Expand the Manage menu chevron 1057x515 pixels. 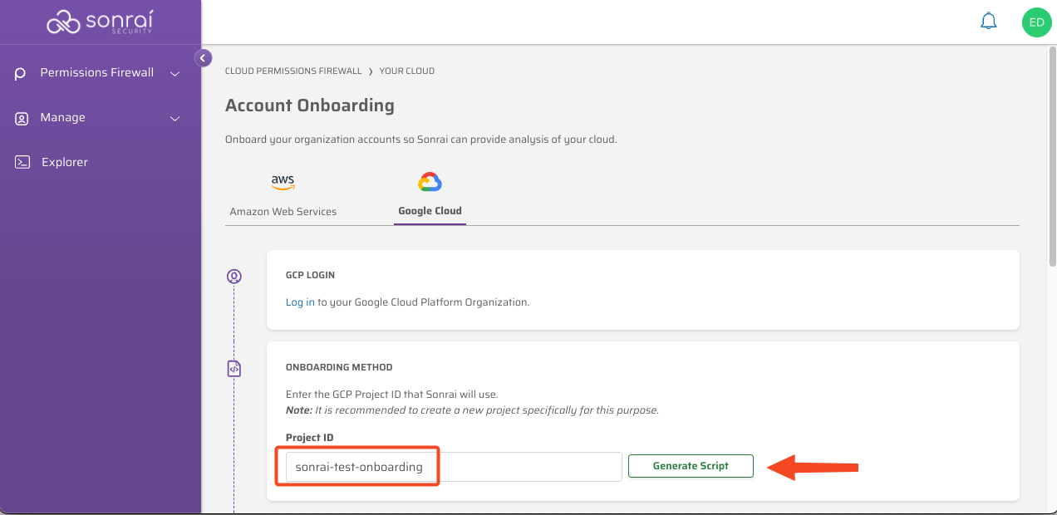pyautogui.click(x=175, y=118)
